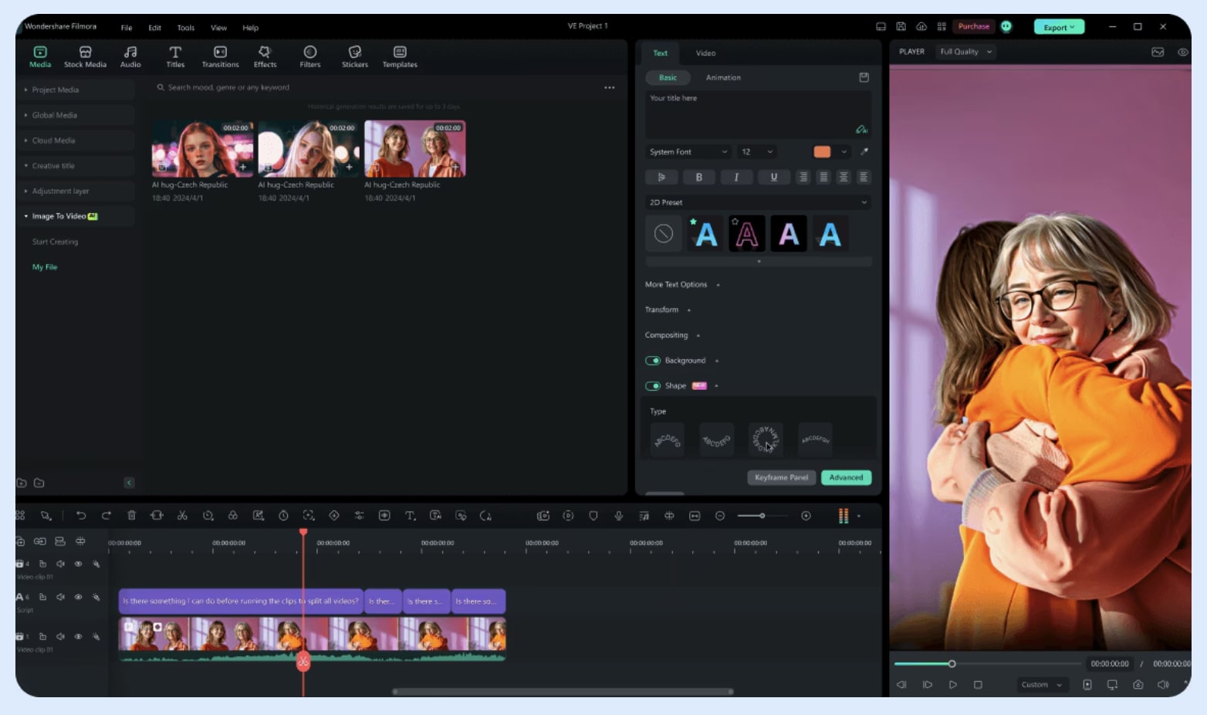The image size is (1207, 715).
Task: Mute the Script track audio
Action: 60,597
